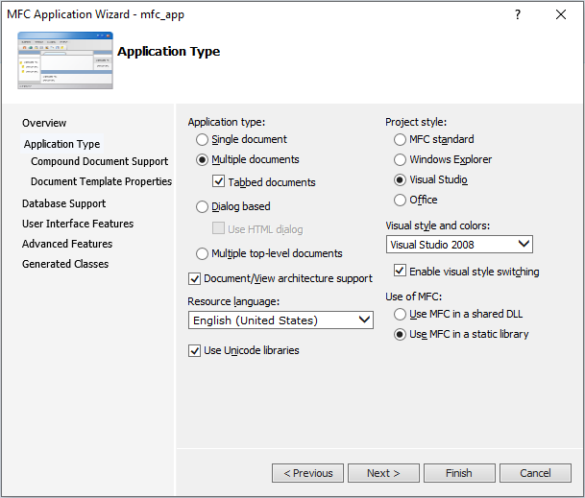585x498 pixels.
Task: Click the application preview thumbnail image
Action: pyautogui.click(x=65, y=60)
